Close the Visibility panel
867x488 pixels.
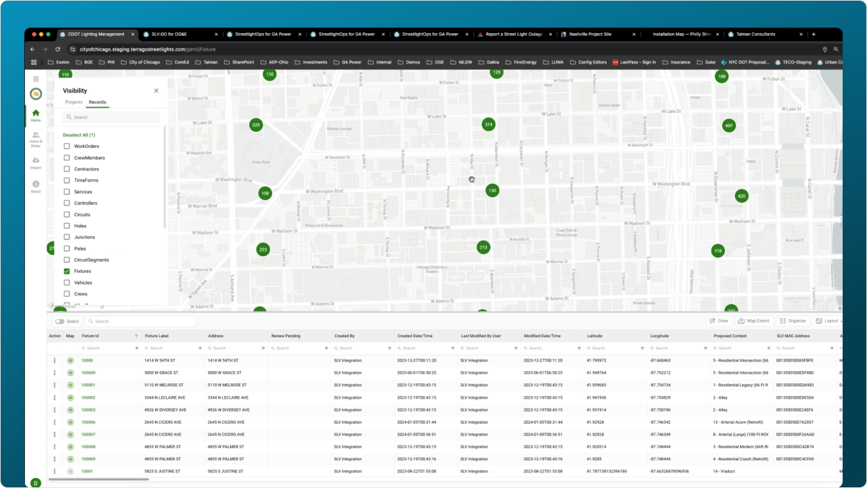(x=156, y=91)
